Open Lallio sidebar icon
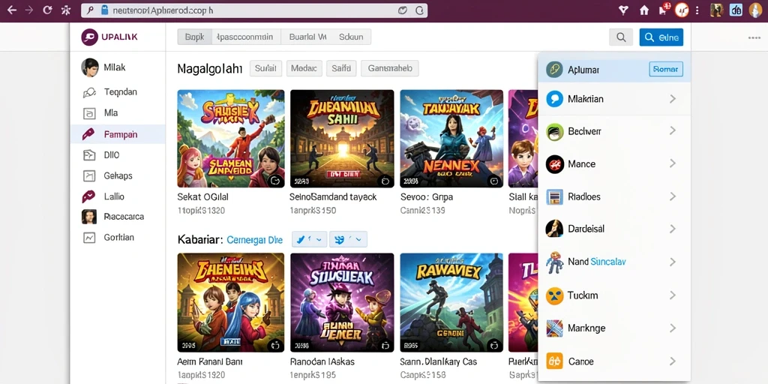 (x=88, y=196)
